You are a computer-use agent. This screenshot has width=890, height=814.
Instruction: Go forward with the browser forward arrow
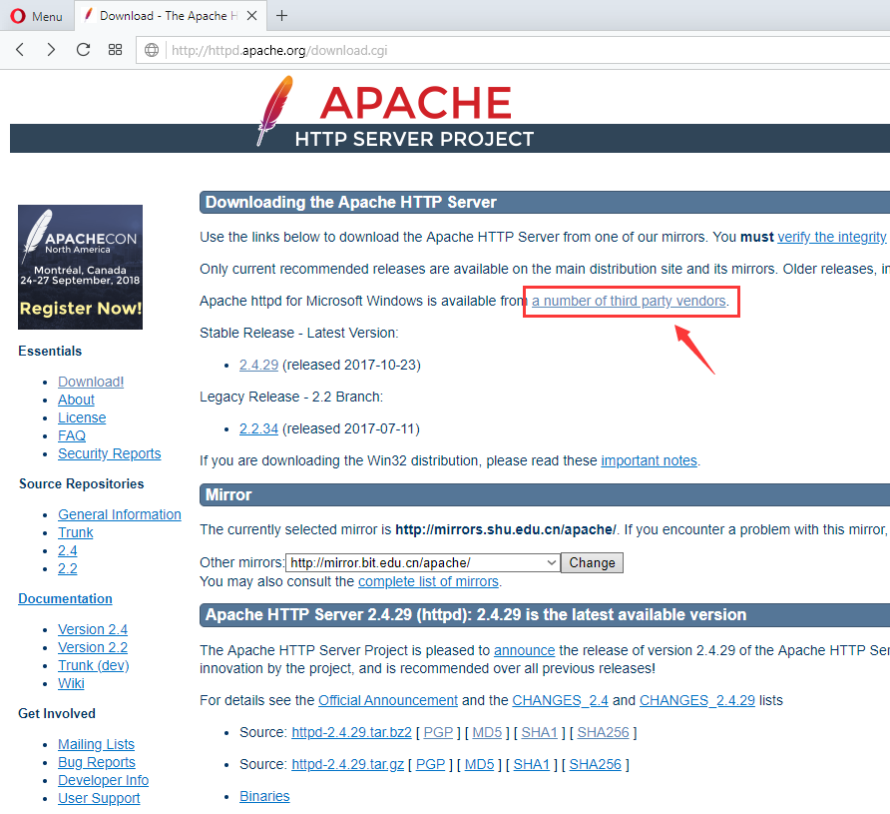(x=51, y=50)
